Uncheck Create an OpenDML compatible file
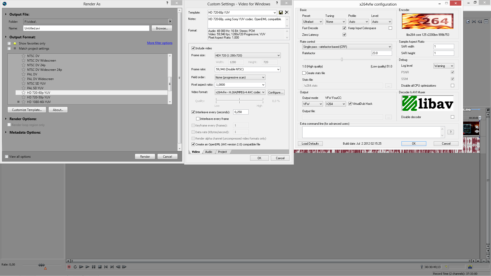This screenshot has width=491, height=276. pyautogui.click(x=193, y=144)
